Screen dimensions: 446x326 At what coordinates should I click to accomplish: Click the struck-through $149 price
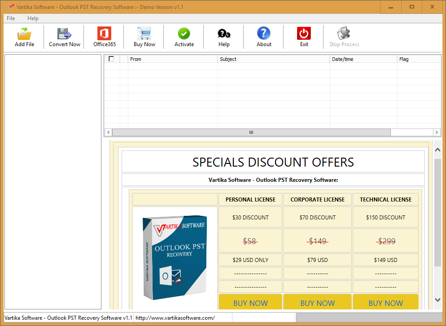point(317,241)
